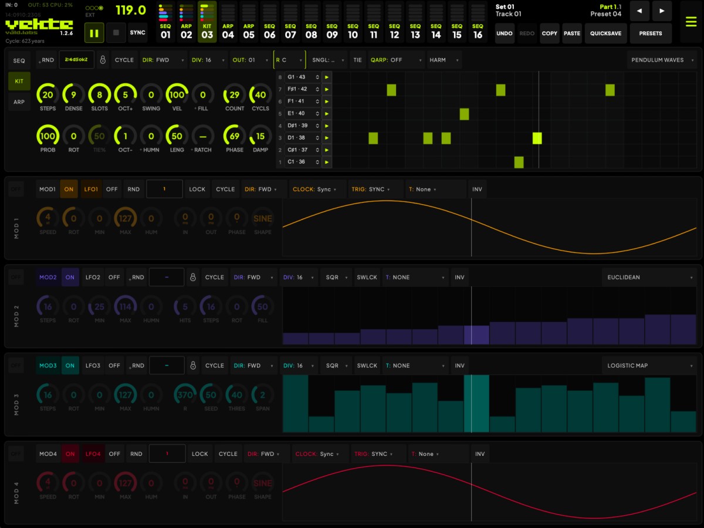Viewport: 704px width, 528px height.
Task: Open the PRESETS browser
Action: (x=651, y=33)
